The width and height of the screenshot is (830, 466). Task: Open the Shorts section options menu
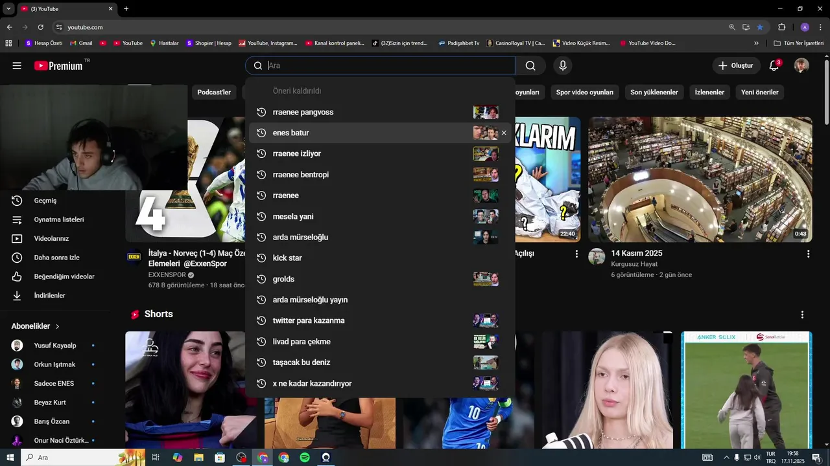(x=802, y=315)
